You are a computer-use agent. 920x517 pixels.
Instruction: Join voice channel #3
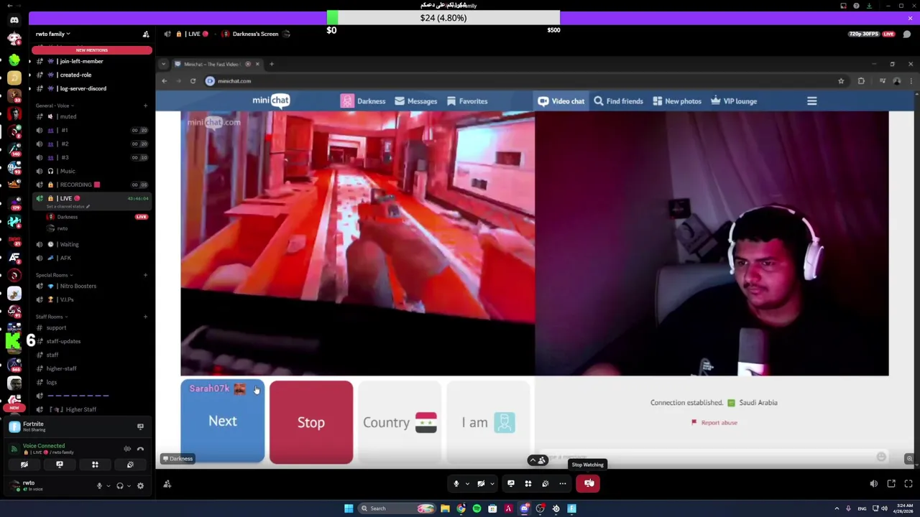[91, 157]
